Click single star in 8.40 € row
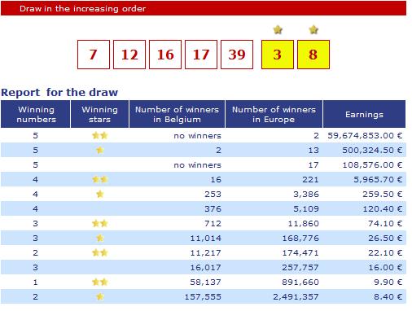This screenshot has width=412, height=311. [100, 296]
